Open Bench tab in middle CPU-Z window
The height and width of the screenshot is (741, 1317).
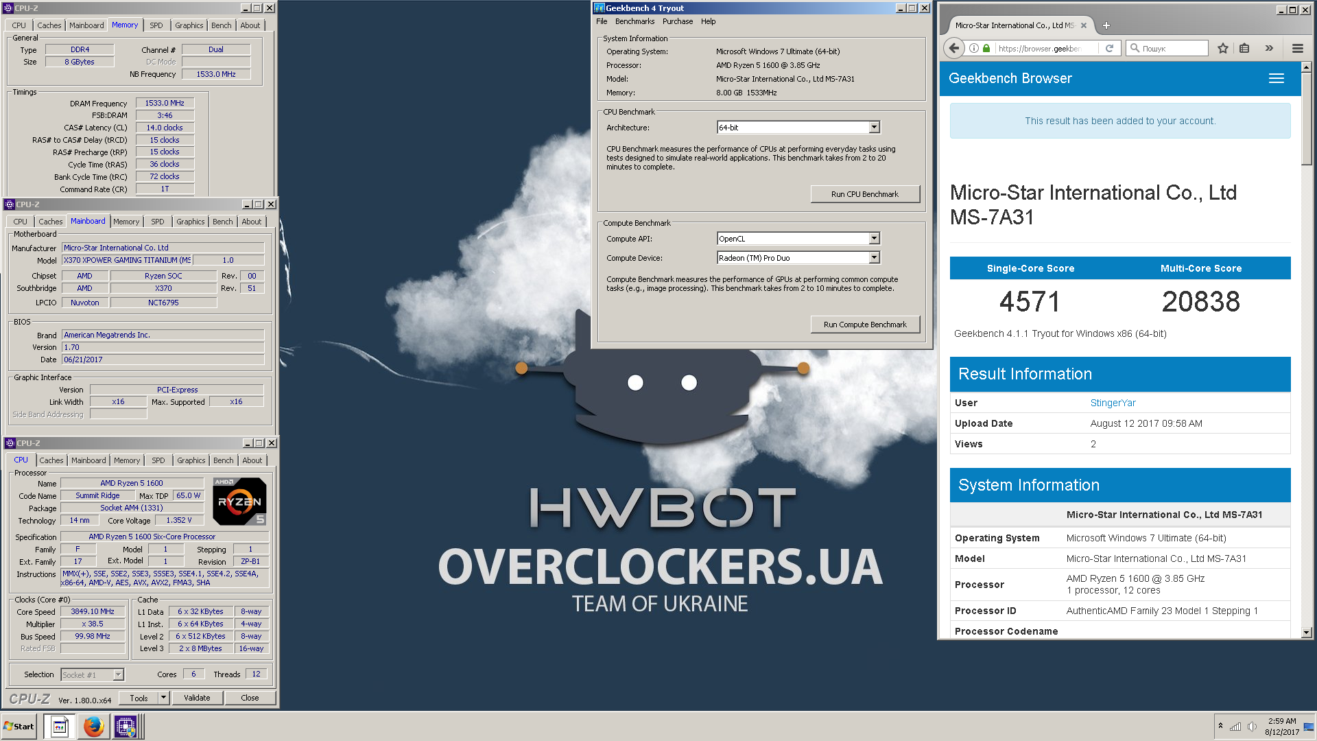222,222
